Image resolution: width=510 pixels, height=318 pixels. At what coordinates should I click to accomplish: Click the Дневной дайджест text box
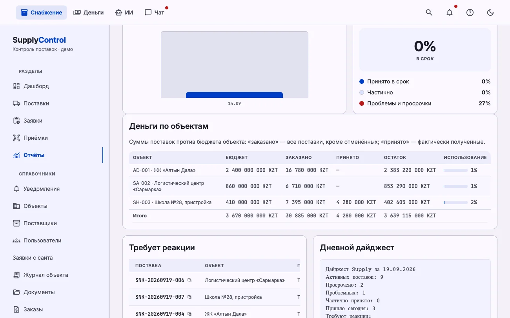click(405, 289)
